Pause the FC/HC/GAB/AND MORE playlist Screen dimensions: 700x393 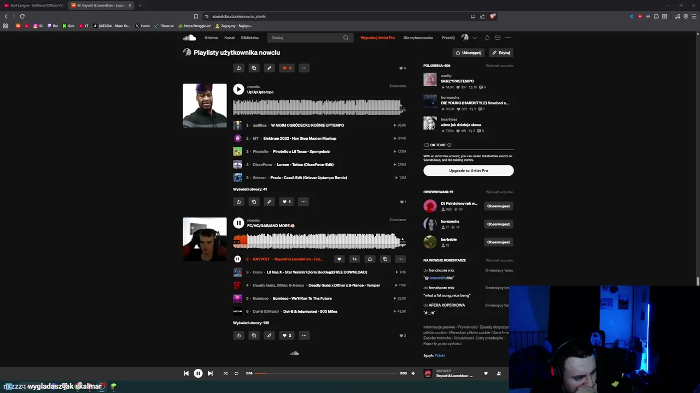pyautogui.click(x=238, y=223)
